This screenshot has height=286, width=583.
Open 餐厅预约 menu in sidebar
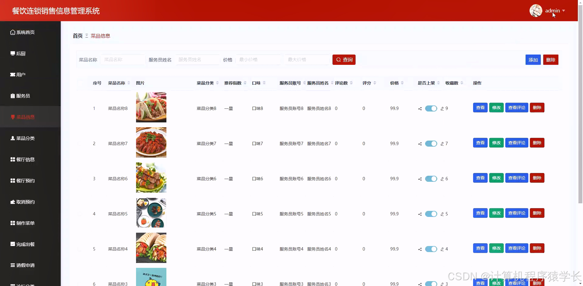pos(30,181)
